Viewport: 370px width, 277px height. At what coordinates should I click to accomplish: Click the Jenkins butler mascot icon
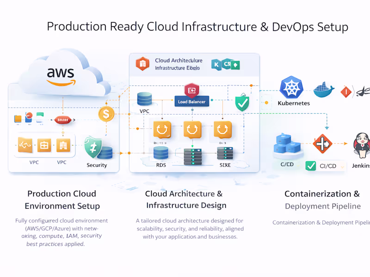point(363,145)
